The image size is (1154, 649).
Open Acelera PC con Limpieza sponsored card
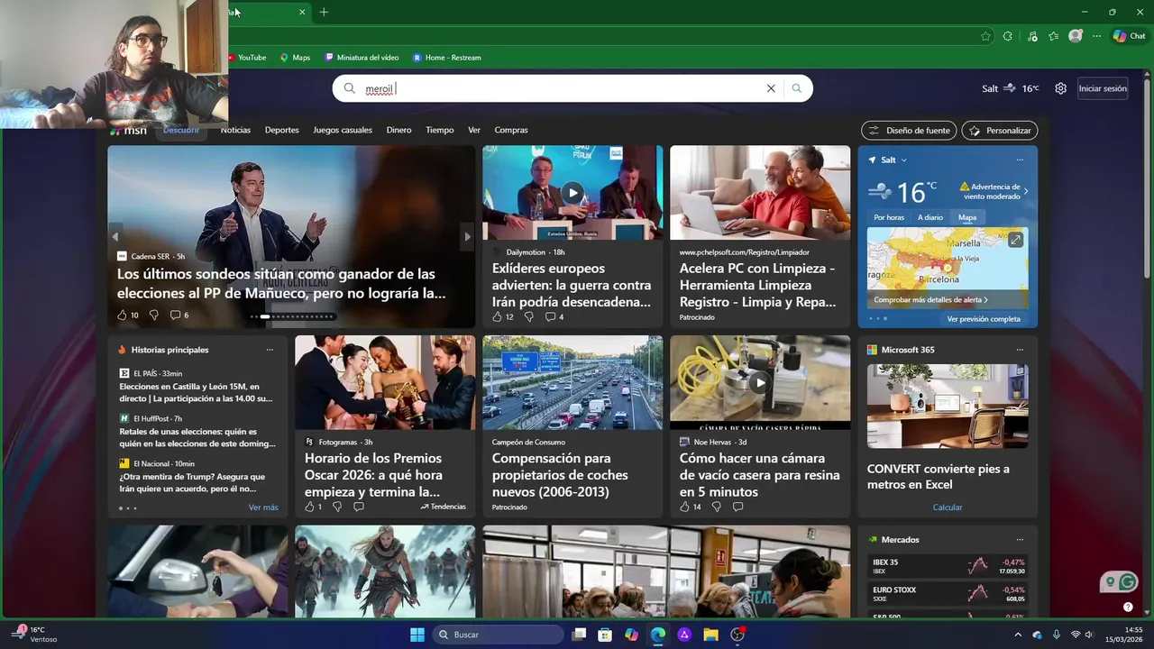pyautogui.click(x=760, y=236)
